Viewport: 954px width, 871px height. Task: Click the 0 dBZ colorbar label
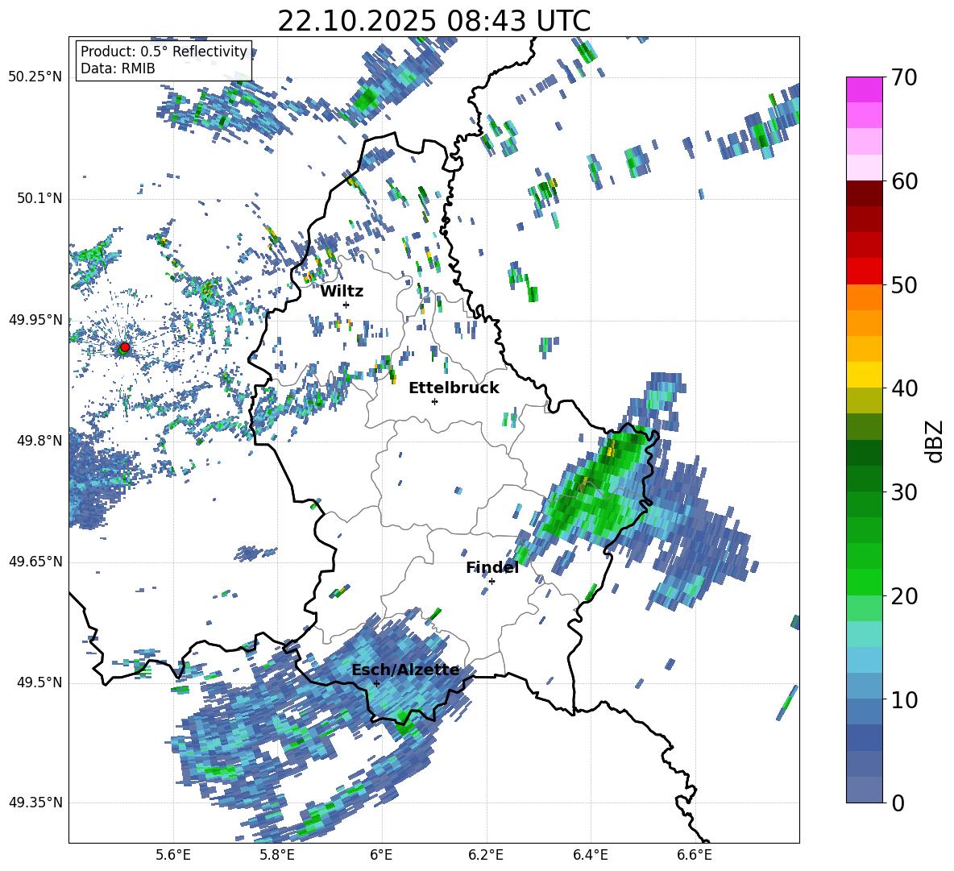coord(898,803)
